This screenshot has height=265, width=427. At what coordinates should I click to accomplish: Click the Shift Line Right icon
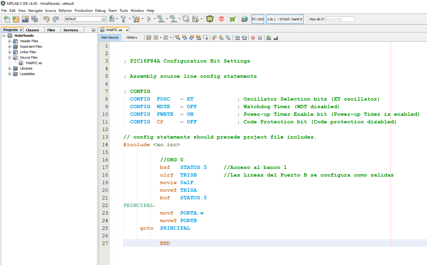click(x=244, y=38)
